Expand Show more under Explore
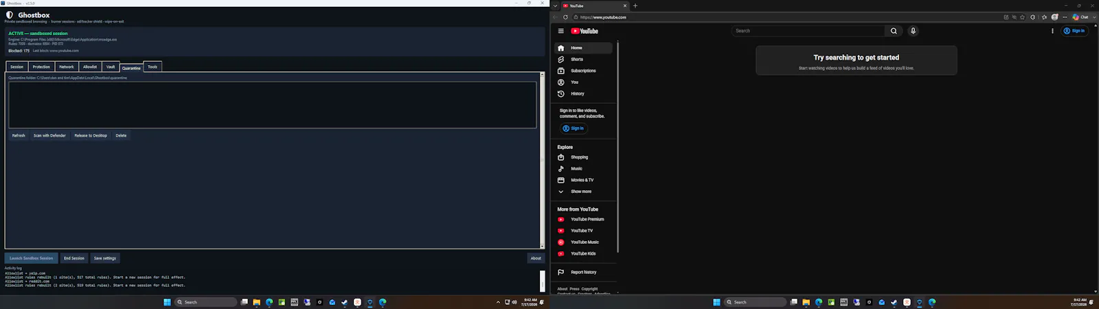Viewport: 1099px width, 309px height. point(583,192)
